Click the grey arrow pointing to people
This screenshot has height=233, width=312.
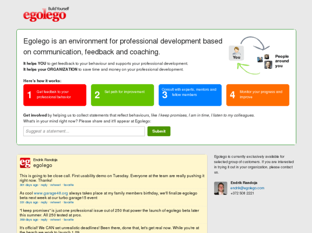tap(255, 43)
